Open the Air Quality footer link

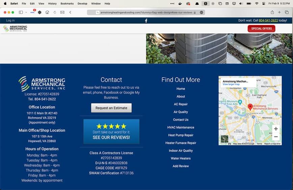click(x=181, y=112)
